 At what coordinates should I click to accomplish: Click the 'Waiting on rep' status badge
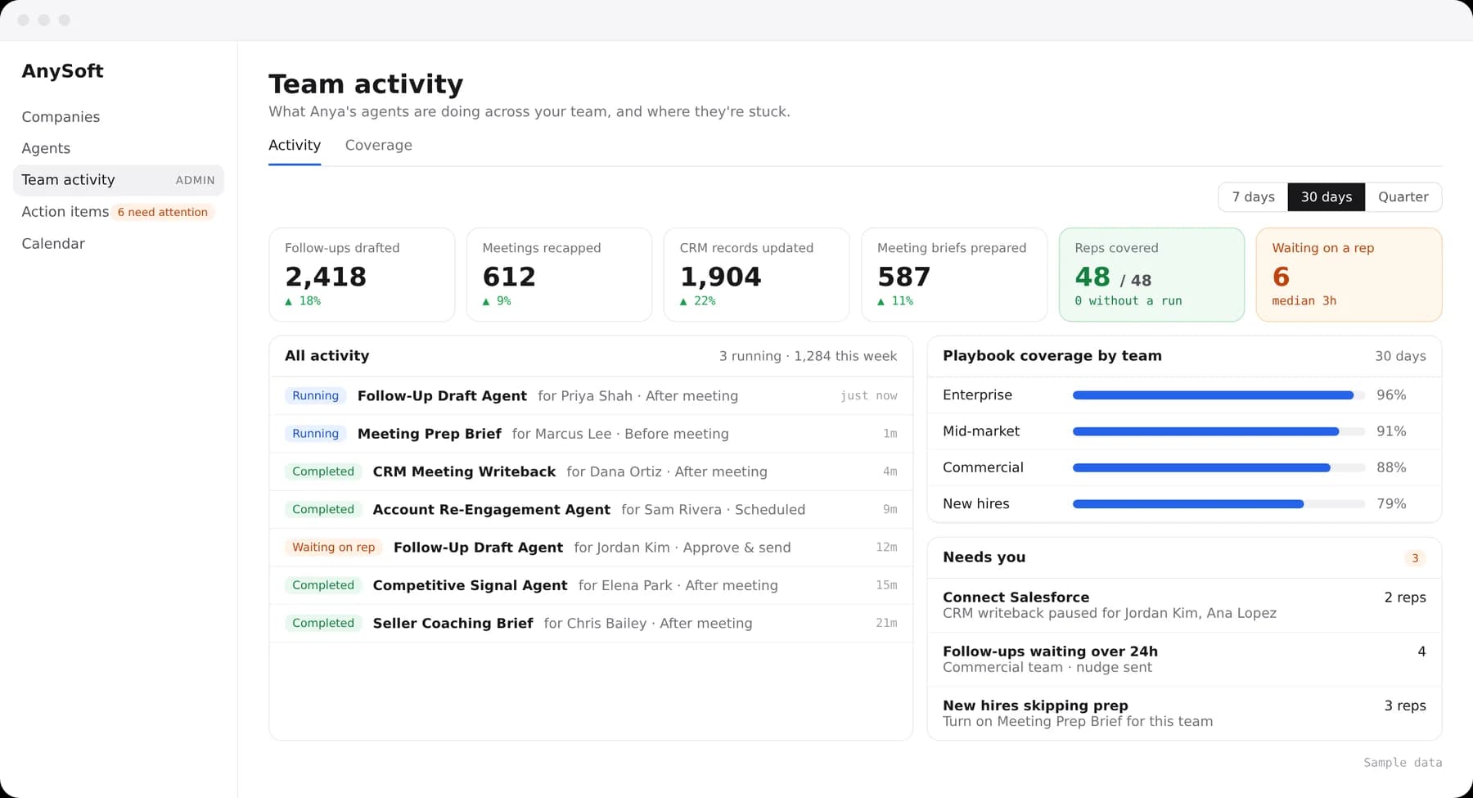[x=333, y=548]
